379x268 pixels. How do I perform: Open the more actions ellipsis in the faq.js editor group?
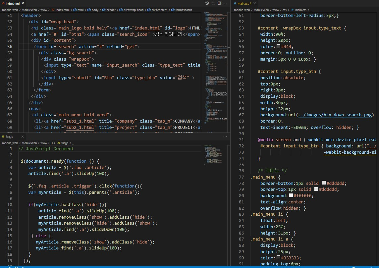(x=224, y=136)
